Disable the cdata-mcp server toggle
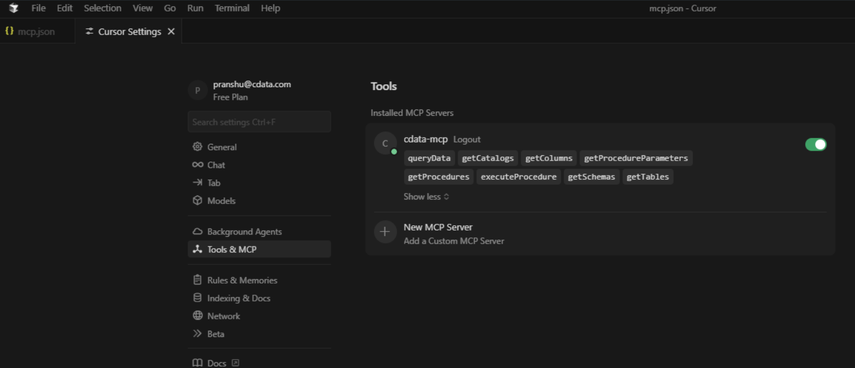855x368 pixels. point(815,144)
